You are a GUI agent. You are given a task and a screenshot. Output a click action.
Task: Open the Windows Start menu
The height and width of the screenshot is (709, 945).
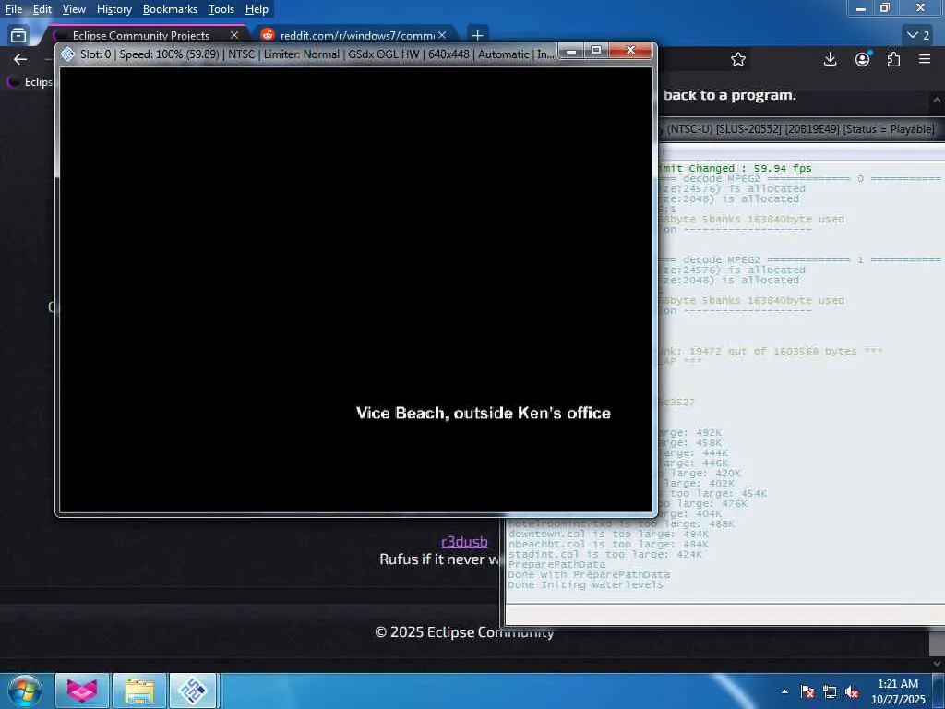[x=24, y=691]
